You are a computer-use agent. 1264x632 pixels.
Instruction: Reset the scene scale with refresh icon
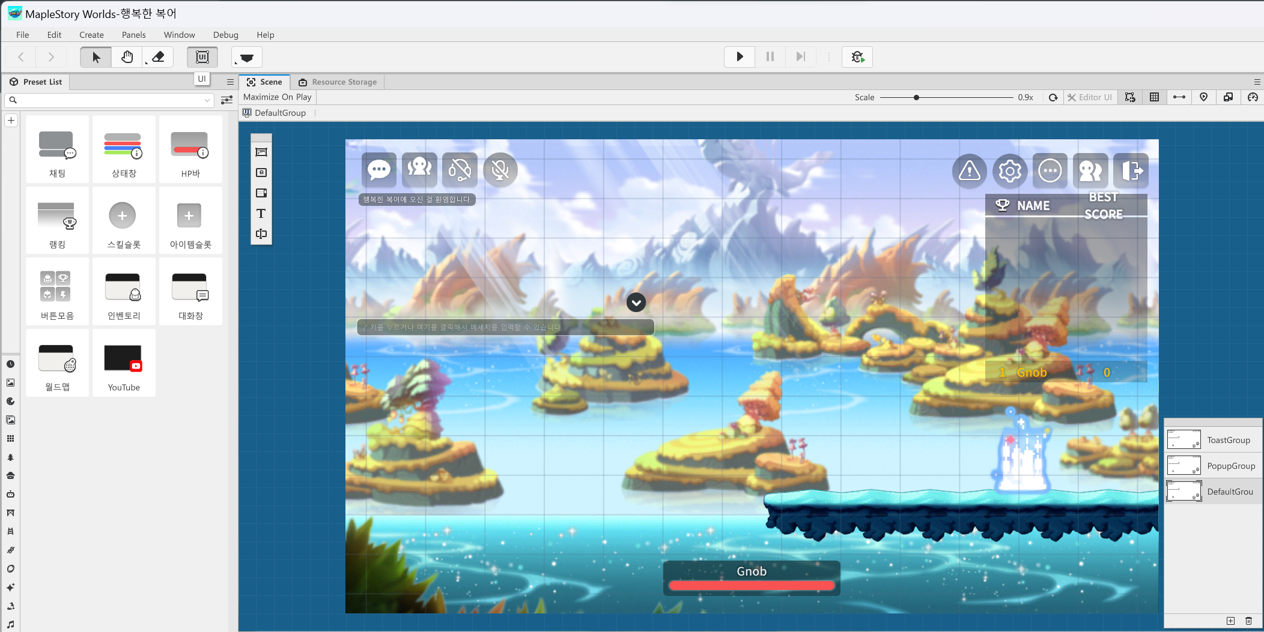click(x=1053, y=97)
